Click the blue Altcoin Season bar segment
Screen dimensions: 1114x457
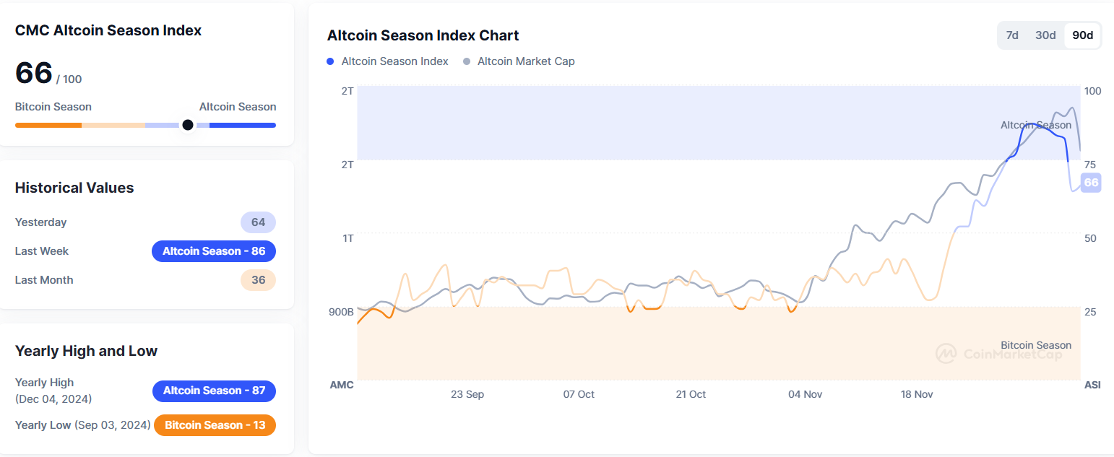[242, 125]
